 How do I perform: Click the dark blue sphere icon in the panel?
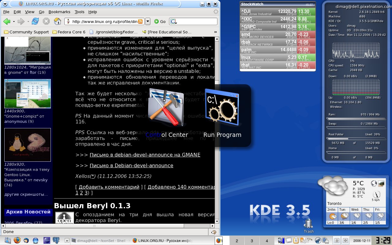[x=47, y=240]
